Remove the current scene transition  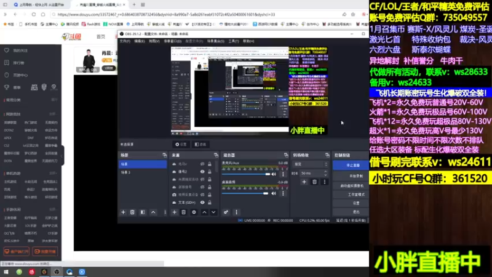coord(314,182)
